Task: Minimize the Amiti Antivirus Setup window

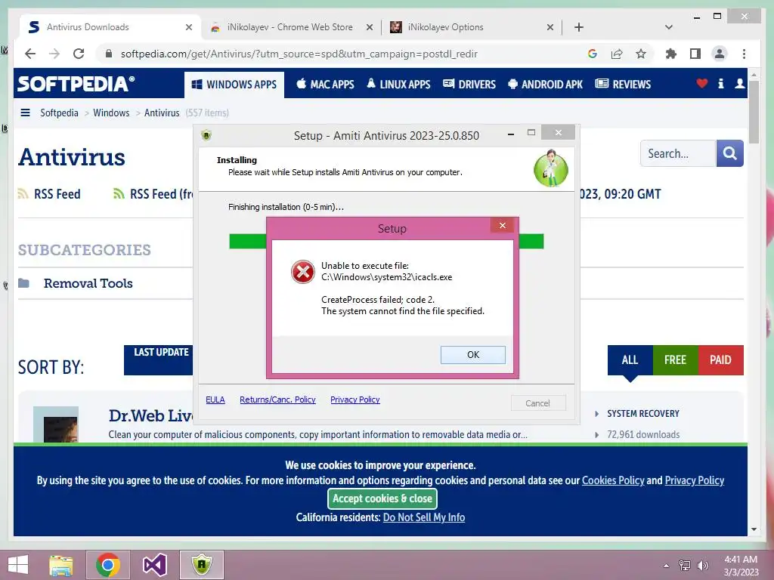Action: (511, 134)
